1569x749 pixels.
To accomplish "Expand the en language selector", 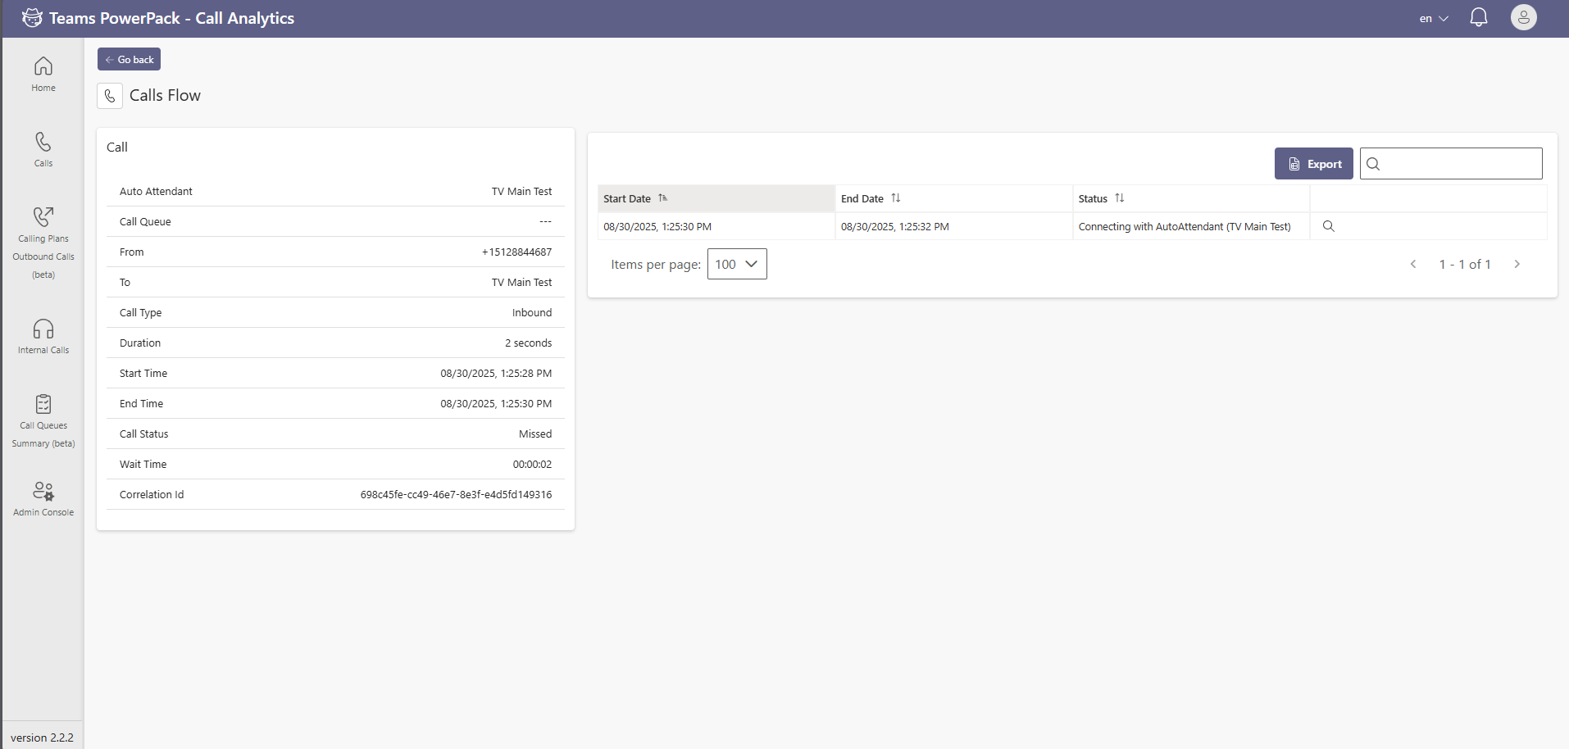I will [x=1434, y=18].
